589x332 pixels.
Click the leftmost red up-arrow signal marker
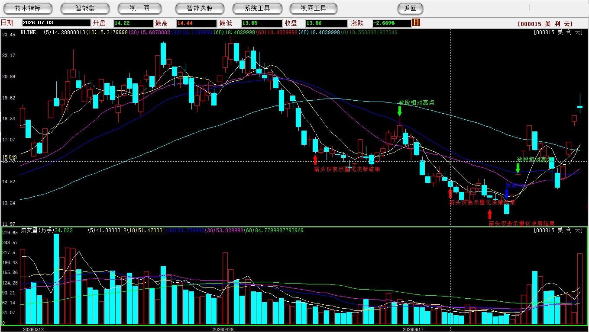(x=315, y=160)
